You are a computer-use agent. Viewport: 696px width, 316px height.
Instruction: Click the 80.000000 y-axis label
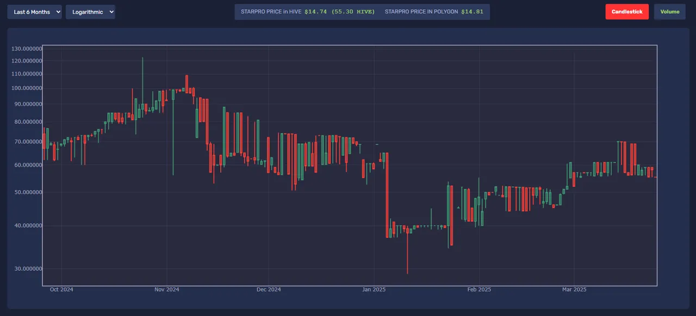click(x=28, y=122)
